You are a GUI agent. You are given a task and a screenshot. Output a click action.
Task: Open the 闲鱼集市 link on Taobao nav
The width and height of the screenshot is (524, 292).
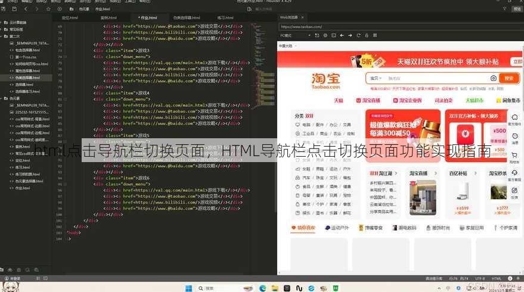pos(509,100)
